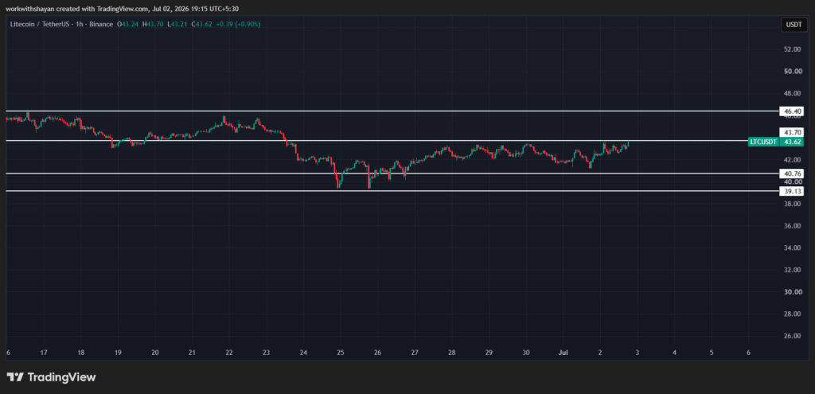
Task: Click the high value H43.70 in legend
Action: [x=154, y=25]
